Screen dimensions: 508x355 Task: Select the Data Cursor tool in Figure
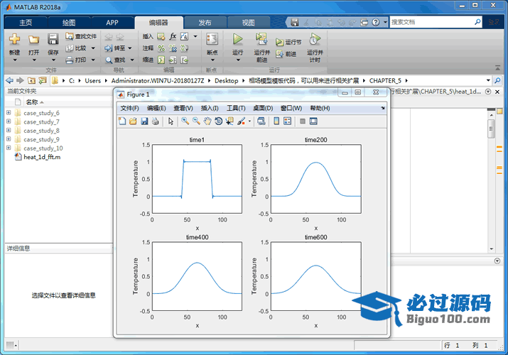pyautogui.click(x=229, y=121)
